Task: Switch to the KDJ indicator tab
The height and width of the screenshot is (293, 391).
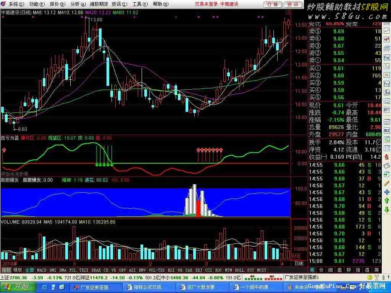Action: 198,270
